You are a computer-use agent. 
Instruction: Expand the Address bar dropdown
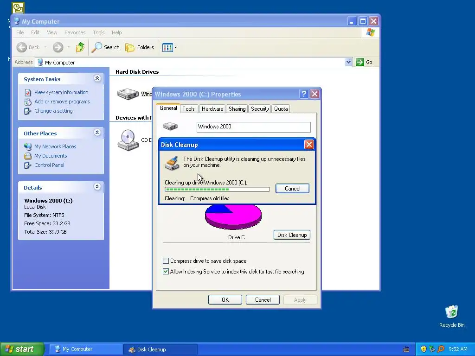click(x=348, y=62)
